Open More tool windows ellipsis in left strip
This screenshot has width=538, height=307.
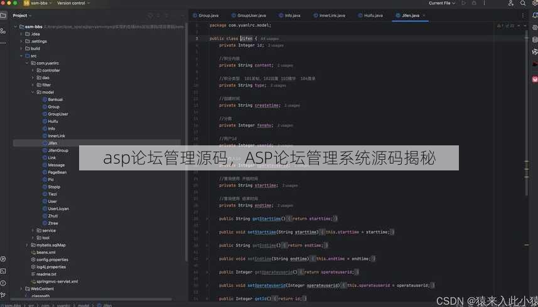3,43
